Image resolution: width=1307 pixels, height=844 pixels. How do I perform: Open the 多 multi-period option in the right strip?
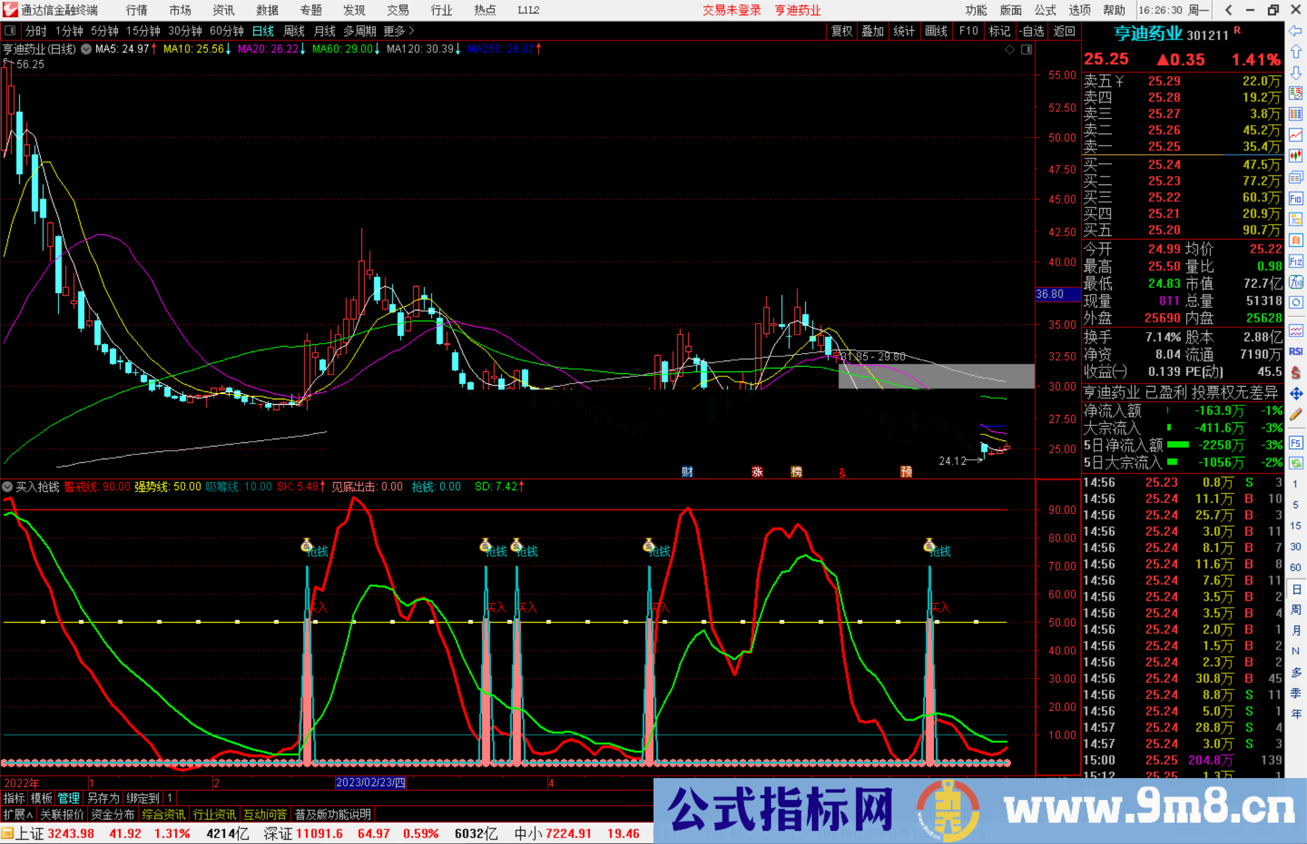click(1296, 672)
